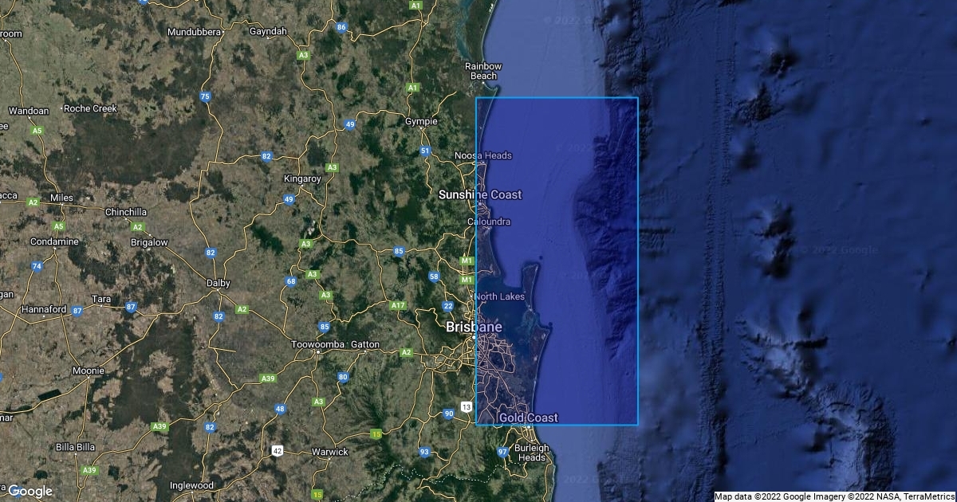This screenshot has width=957, height=502.
Task: Click the Toowoomba town label
Action: click(317, 344)
